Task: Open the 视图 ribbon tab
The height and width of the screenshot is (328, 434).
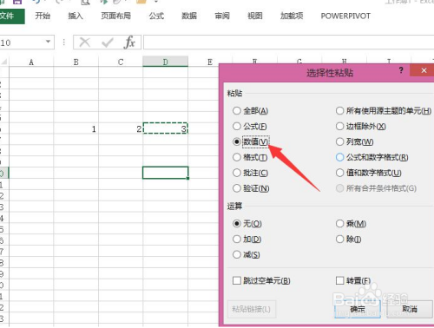Action: click(255, 16)
